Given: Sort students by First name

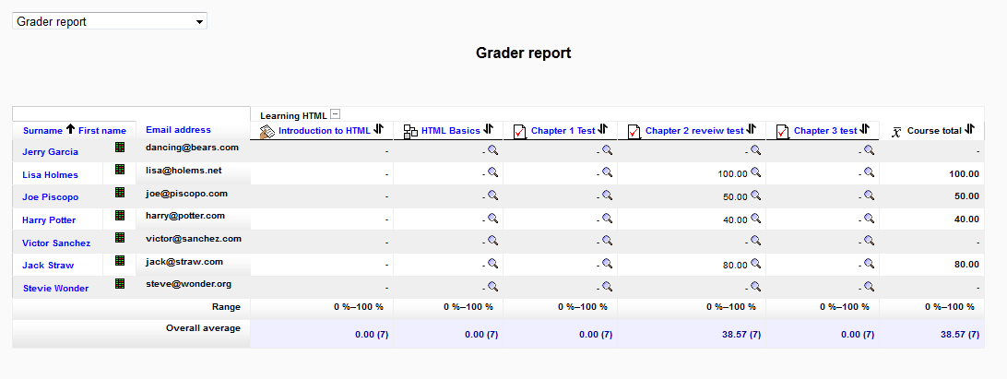Looking at the screenshot, I should click(102, 131).
